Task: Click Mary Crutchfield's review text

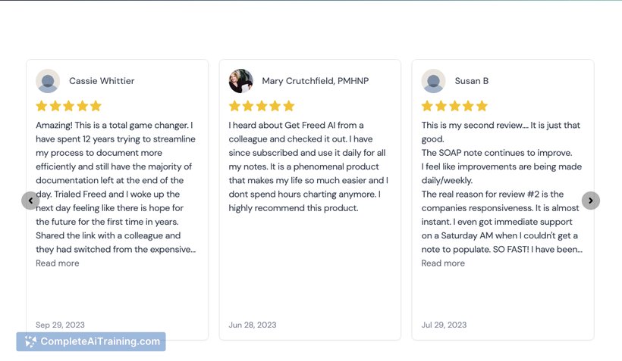Action: [308, 166]
